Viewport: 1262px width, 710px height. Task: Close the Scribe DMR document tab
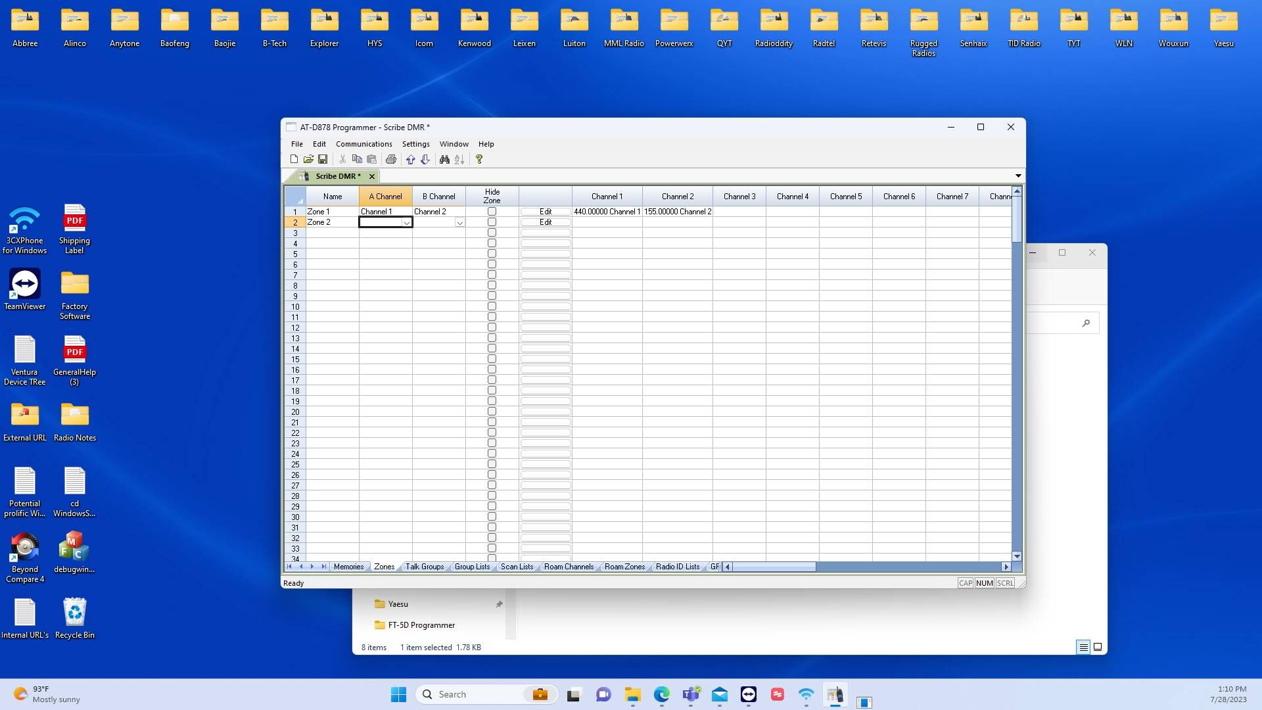[x=372, y=176]
